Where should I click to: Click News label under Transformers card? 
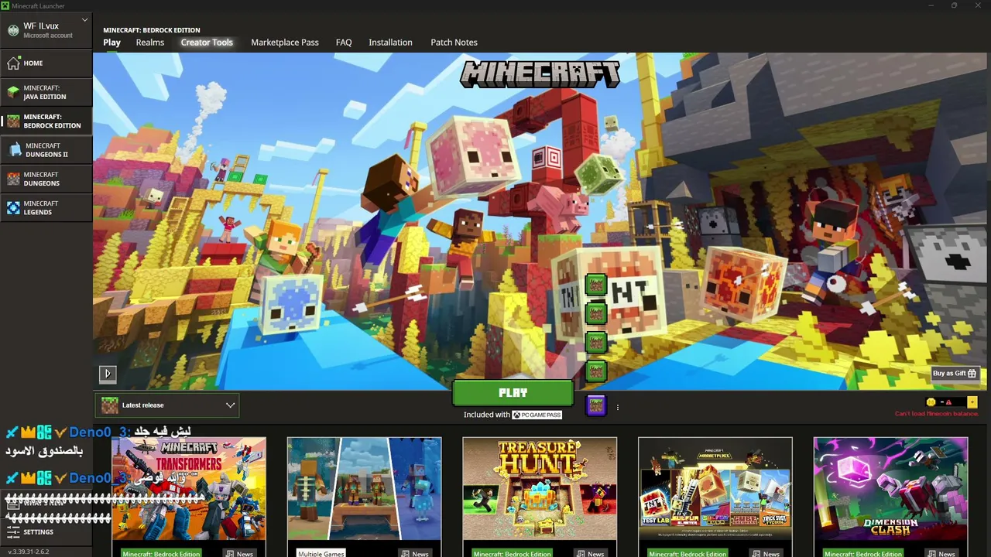tap(239, 553)
